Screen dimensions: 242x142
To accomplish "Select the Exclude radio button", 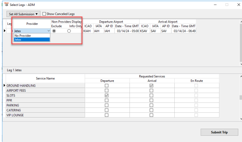I will coord(54,31).
